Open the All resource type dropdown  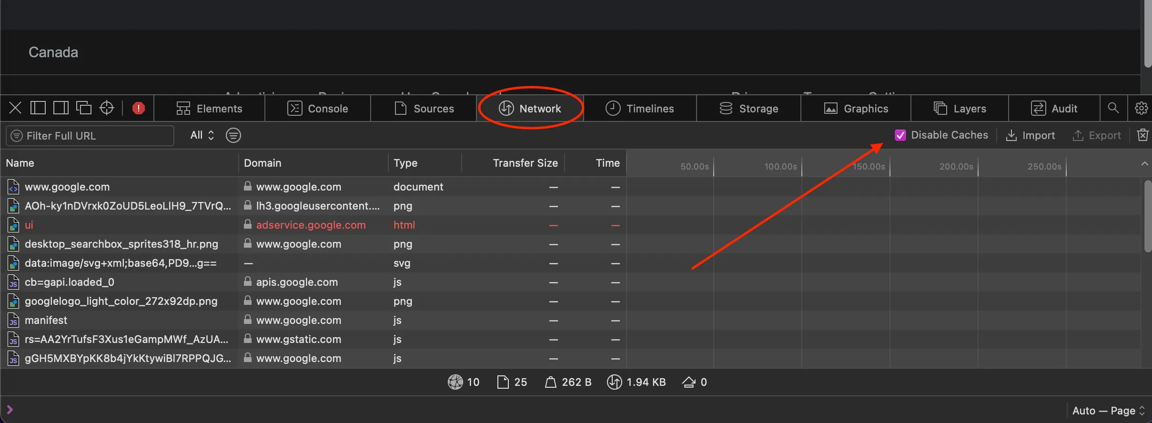click(202, 135)
